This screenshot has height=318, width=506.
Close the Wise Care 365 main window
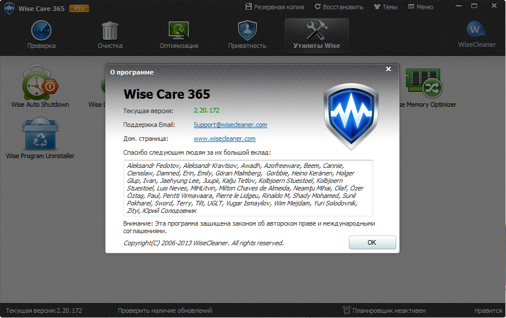tap(494, 6)
